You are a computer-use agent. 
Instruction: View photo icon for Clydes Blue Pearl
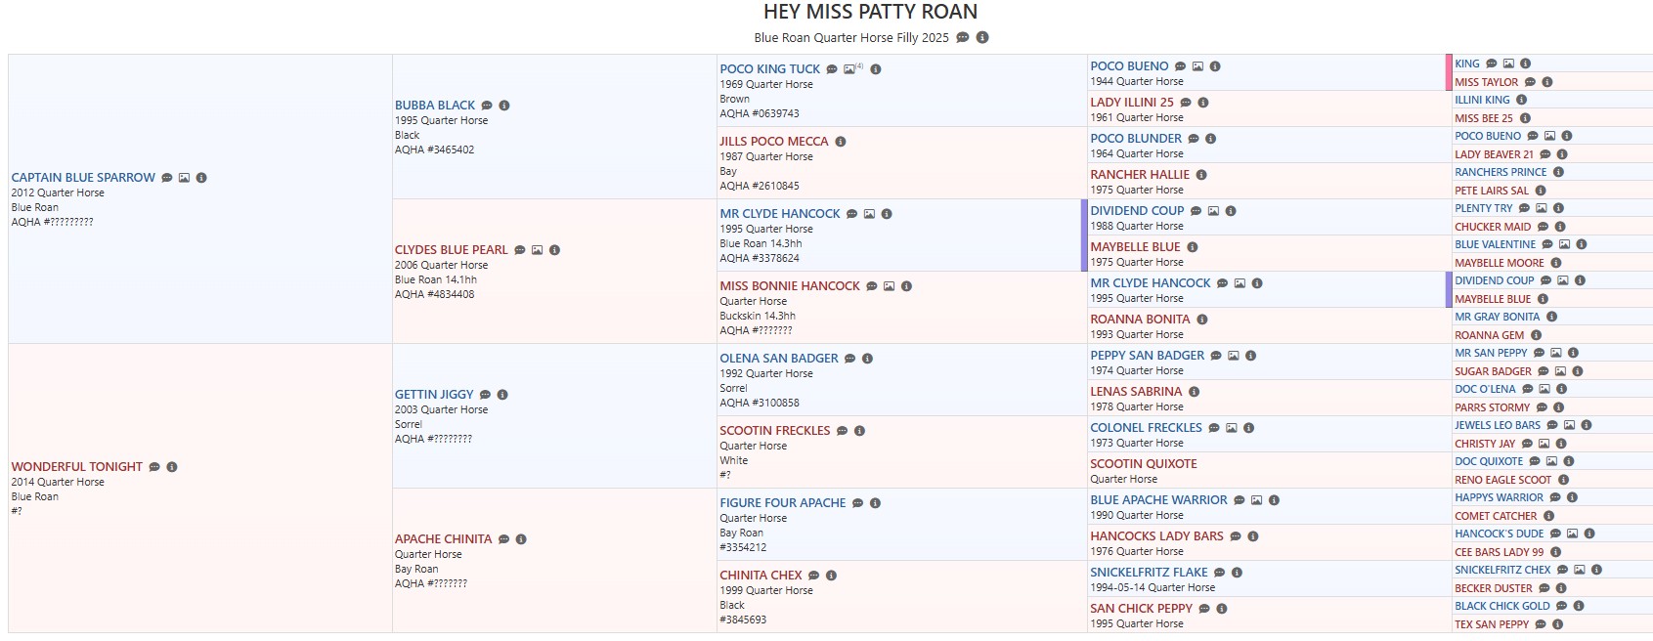pyautogui.click(x=537, y=250)
